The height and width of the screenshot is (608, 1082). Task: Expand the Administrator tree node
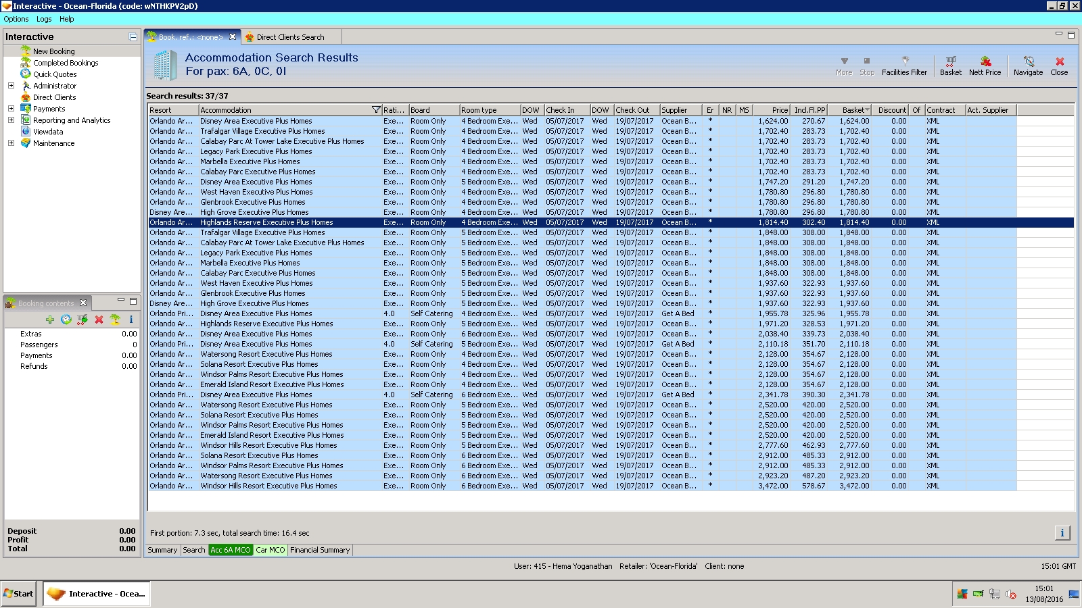coord(11,86)
